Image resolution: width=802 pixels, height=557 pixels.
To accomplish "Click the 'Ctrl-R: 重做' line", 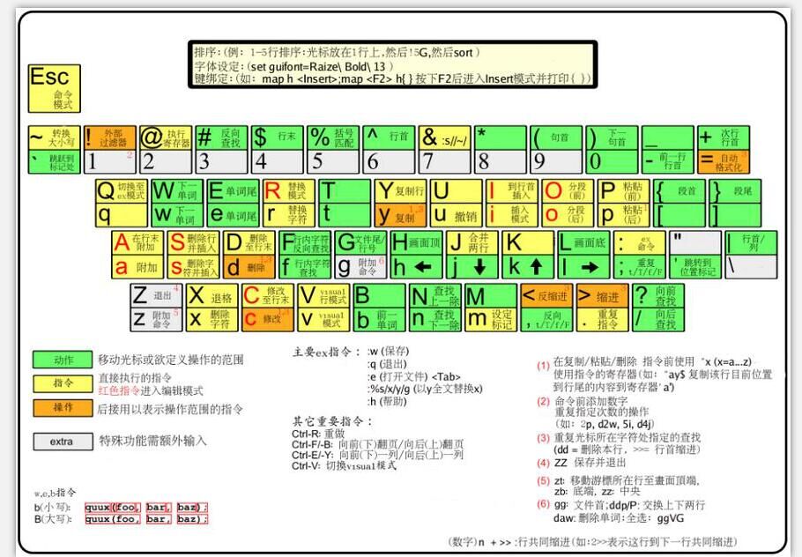I will [318, 434].
